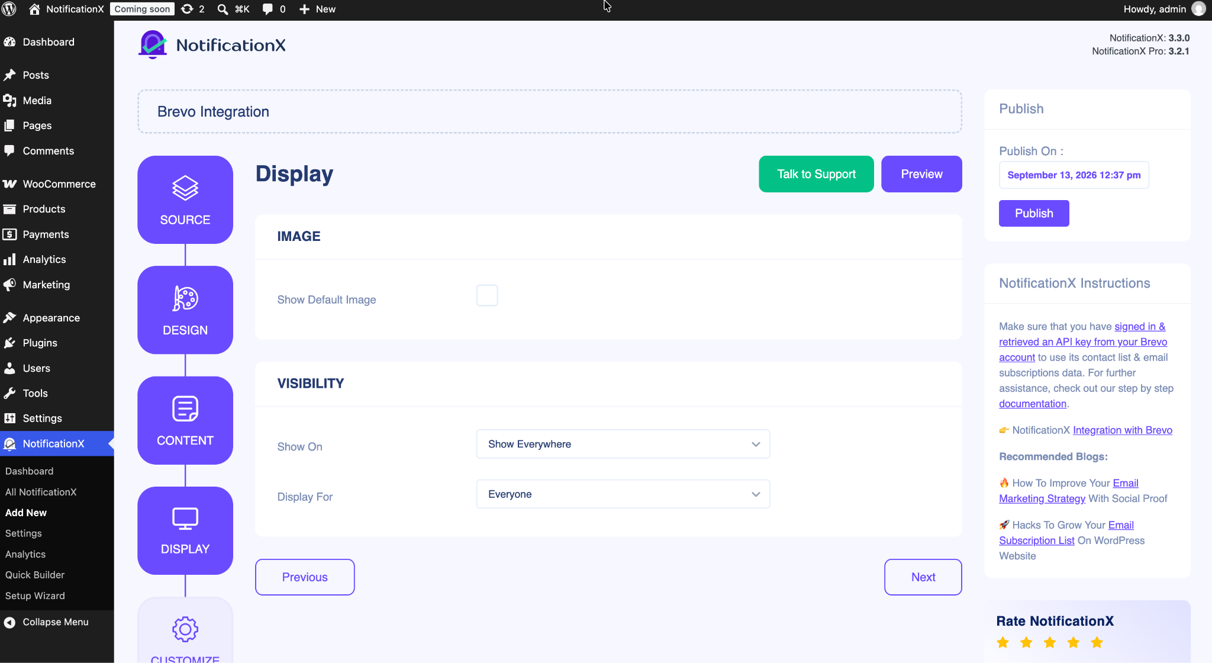Viewport: 1212px width, 663px height.
Task: Open Setup Wizard submenu item
Action: coord(35,596)
